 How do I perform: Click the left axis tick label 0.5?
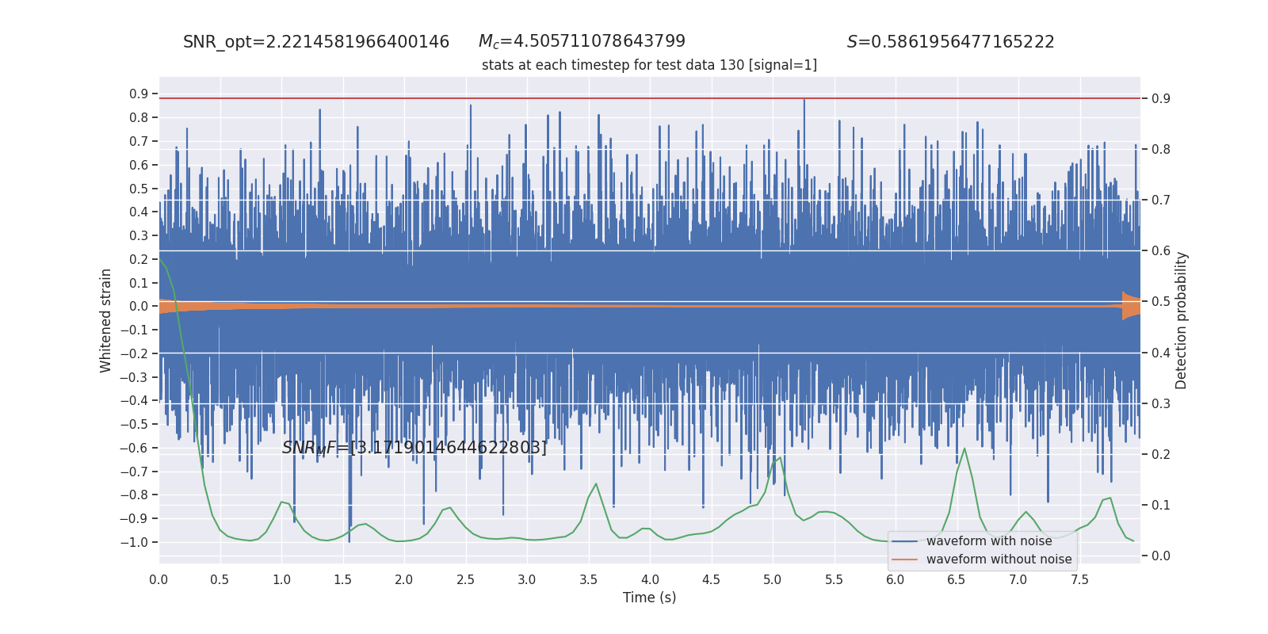(x=139, y=189)
